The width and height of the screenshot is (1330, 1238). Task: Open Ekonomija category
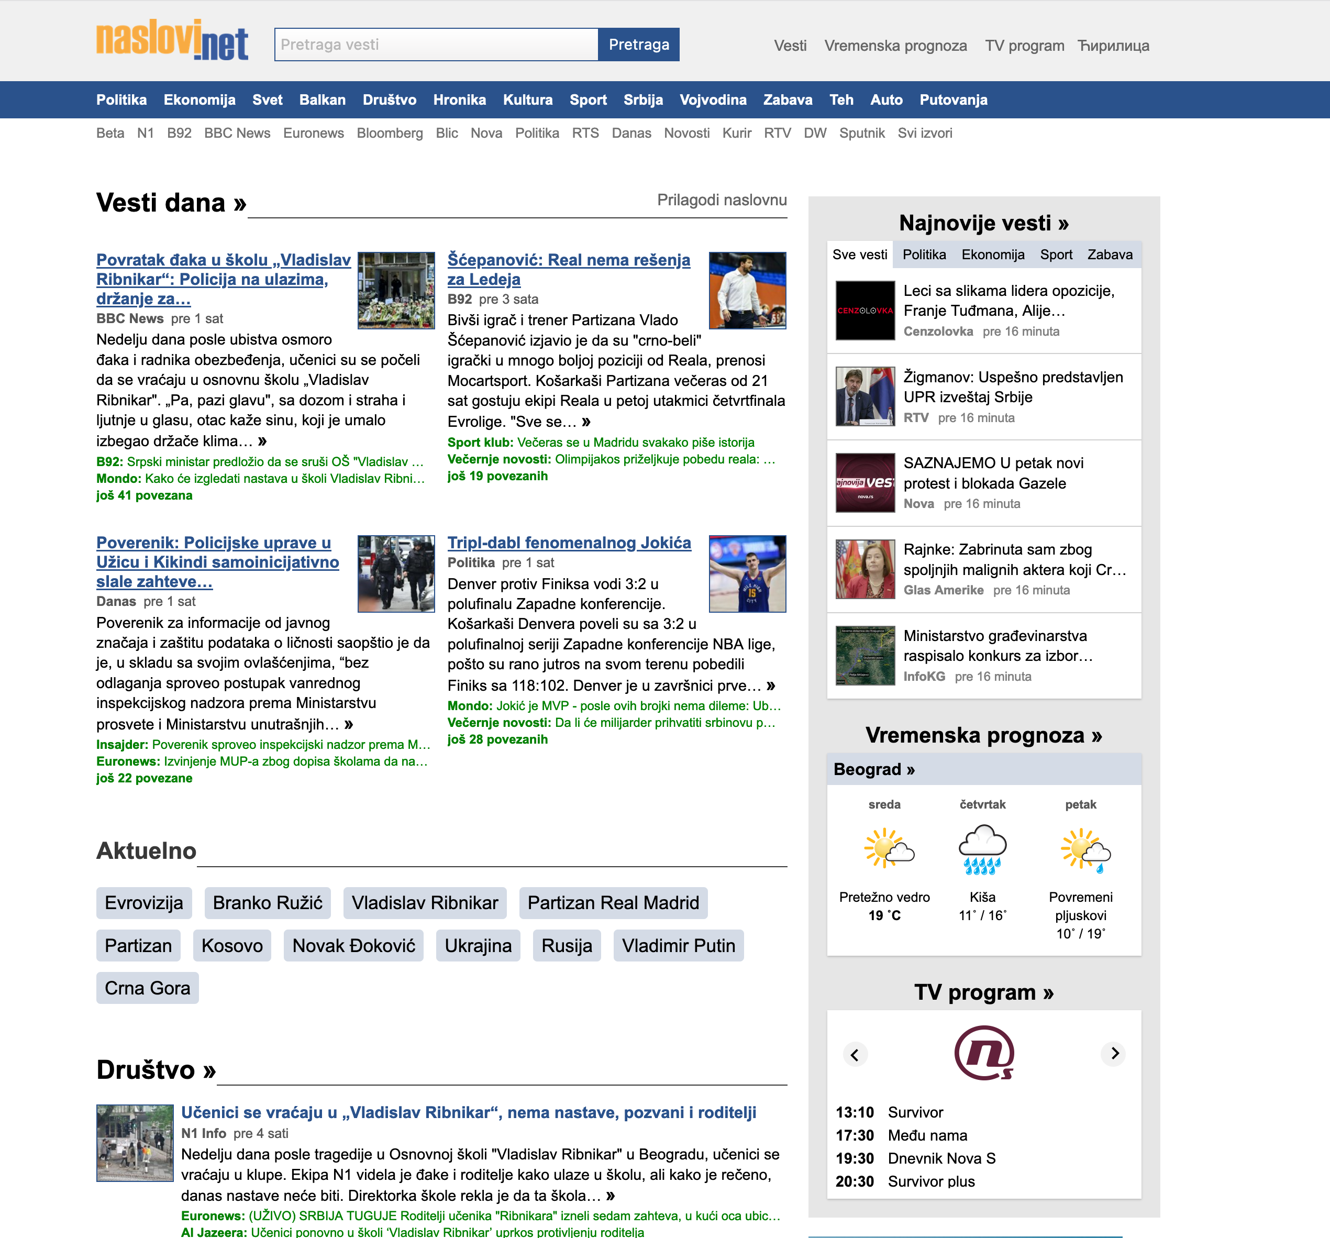(199, 100)
